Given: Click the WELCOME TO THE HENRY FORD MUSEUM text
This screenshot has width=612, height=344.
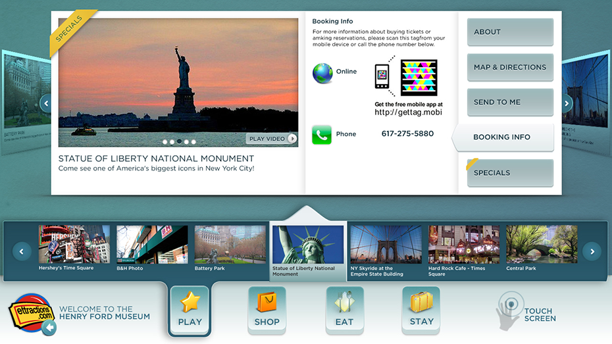Looking at the screenshot, I should pos(105,313).
